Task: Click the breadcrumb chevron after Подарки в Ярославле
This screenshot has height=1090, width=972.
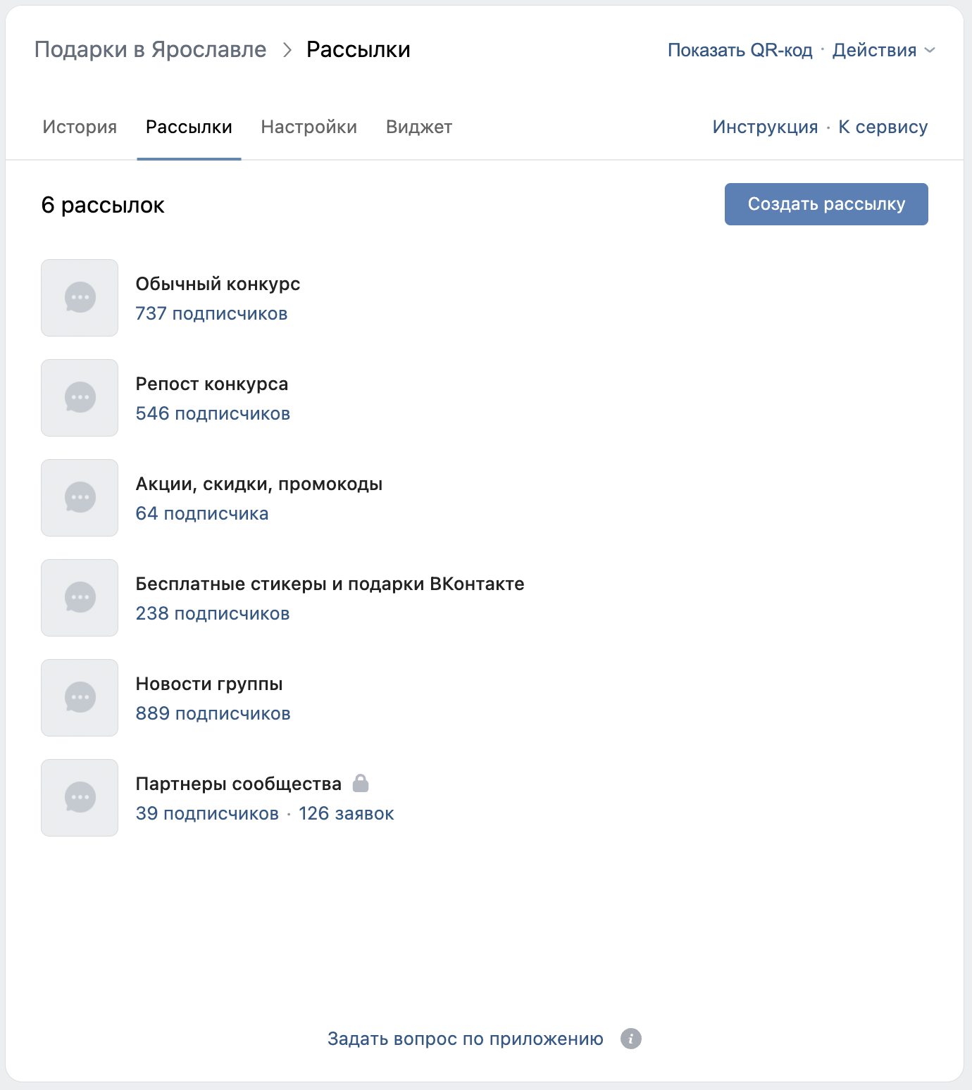Action: [x=287, y=50]
